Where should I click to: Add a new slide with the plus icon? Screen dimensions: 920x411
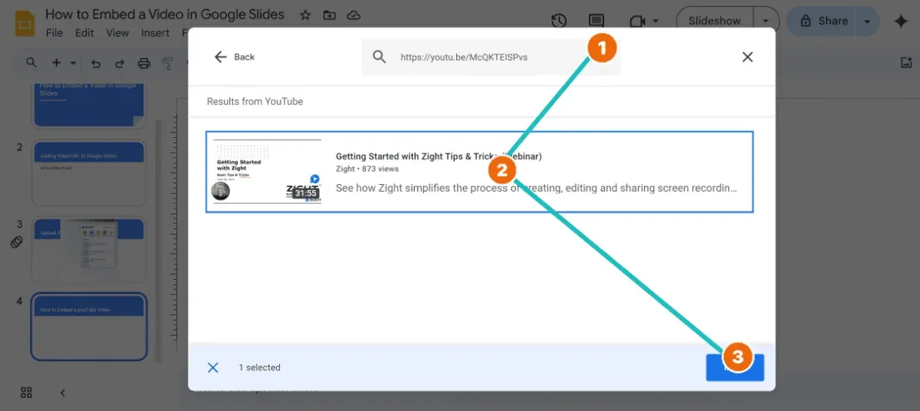(x=57, y=63)
